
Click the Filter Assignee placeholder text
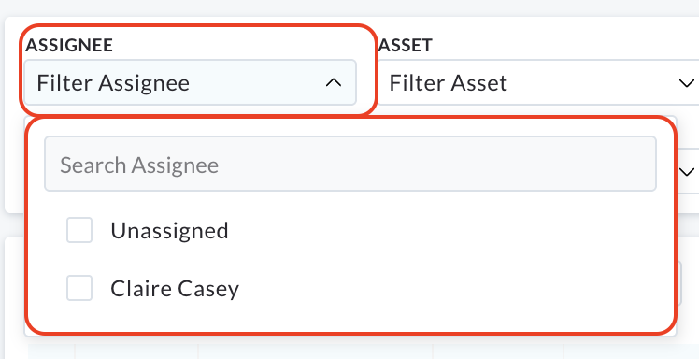(113, 83)
